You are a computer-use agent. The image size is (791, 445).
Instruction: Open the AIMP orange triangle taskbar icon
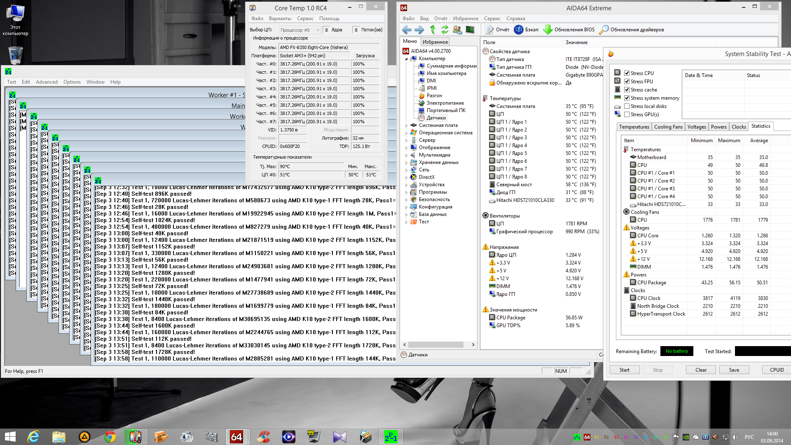coord(84,437)
